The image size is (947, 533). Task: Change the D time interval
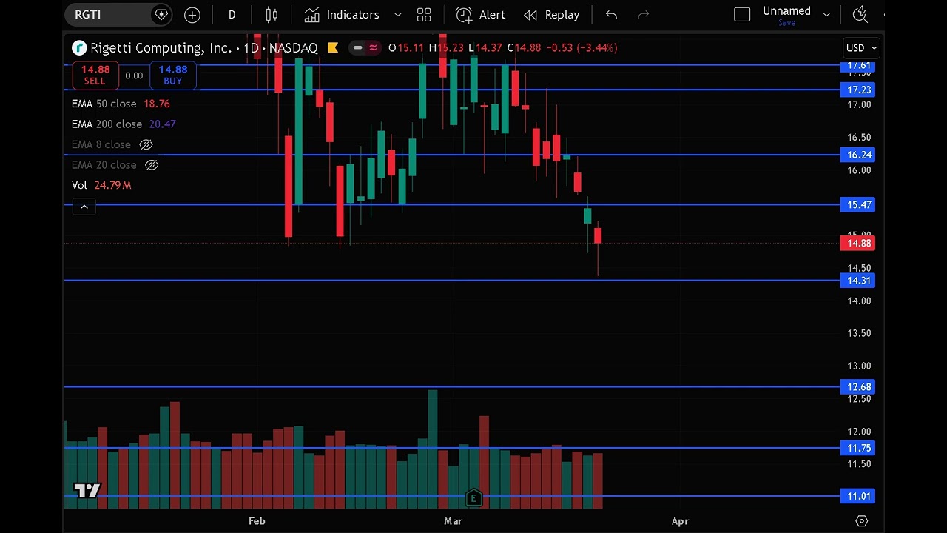(x=232, y=15)
